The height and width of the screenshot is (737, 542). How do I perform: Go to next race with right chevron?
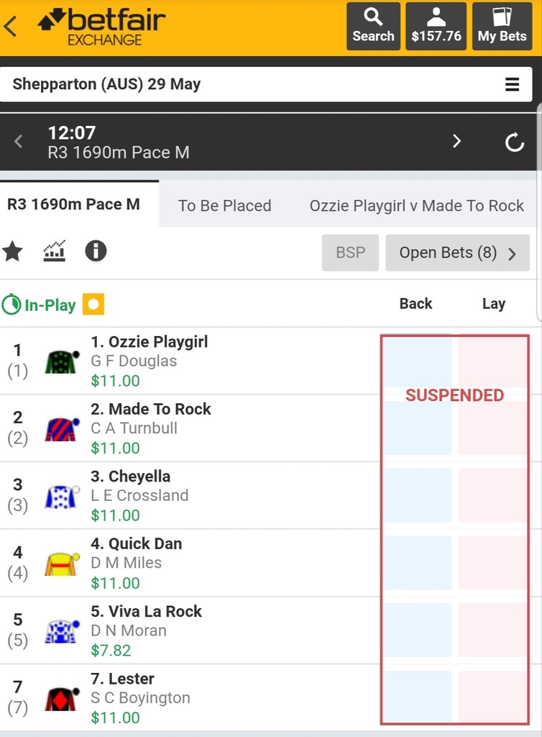point(456,141)
